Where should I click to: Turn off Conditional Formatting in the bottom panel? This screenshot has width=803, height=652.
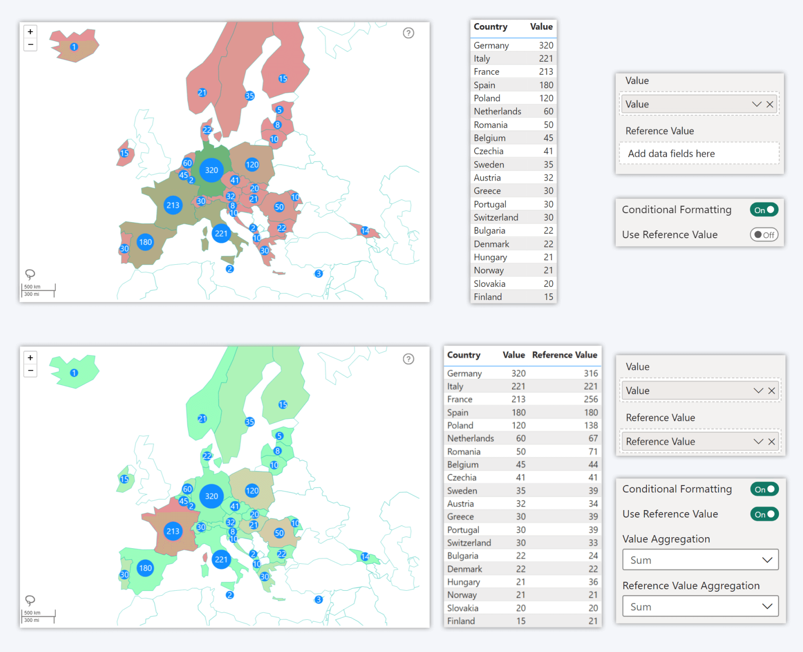[x=764, y=489]
